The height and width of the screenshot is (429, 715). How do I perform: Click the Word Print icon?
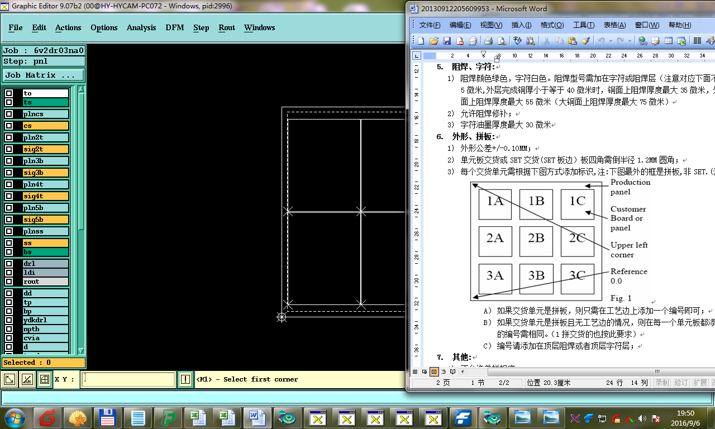coord(488,41)
